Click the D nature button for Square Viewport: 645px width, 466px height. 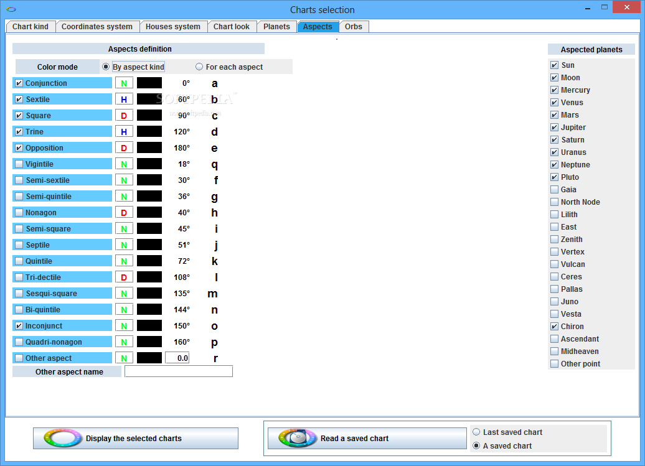tap(124, 116)
